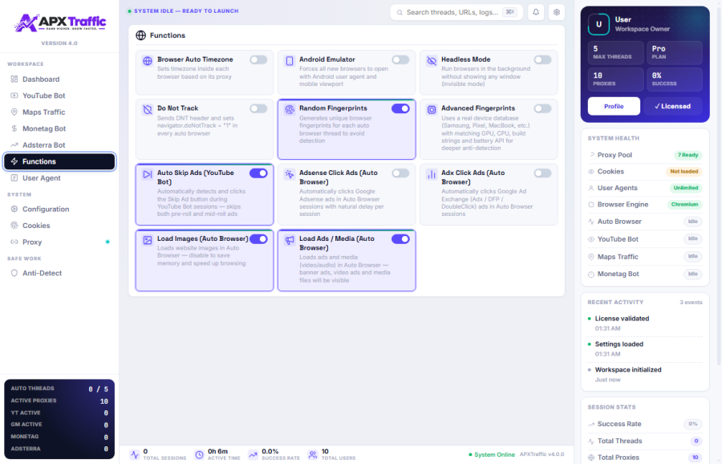722x464 pixels.
Task: Disable the Load Images (Auto Browser) toggle
Action: click(258, 238)
